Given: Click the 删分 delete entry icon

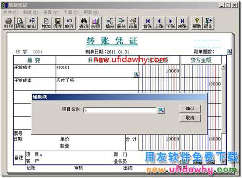Looking at the screenshot, I should (121, 24).
